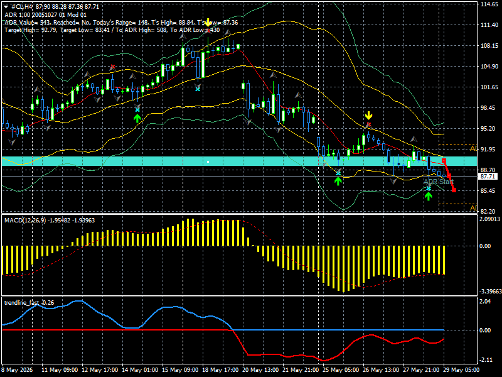Click the 114.65 price scale value
Screen dimensions: 502x377
489,4
